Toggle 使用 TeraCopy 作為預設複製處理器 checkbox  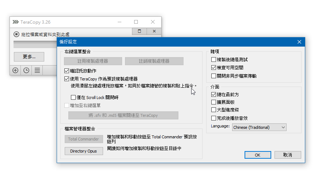click(x=67, y=79)
